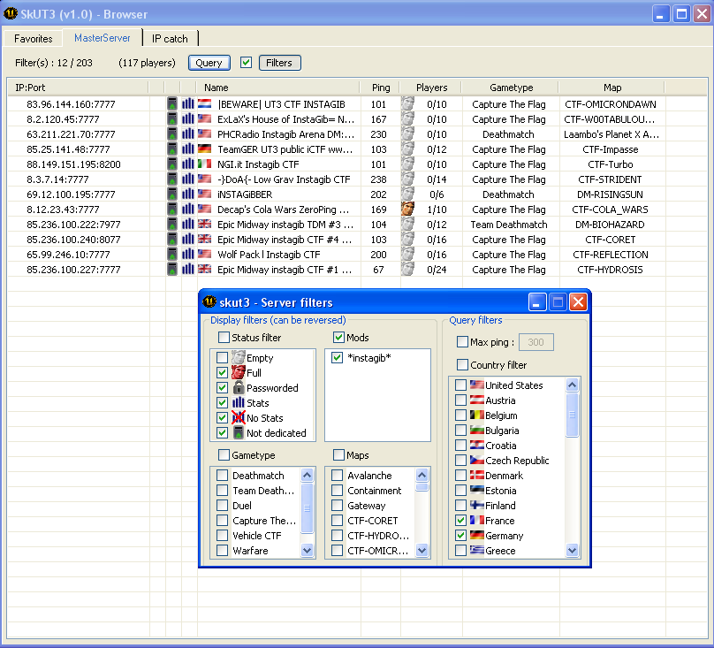Click the Not dedicated server icon
The image size is (714, 648).
(x=239, y=432)
